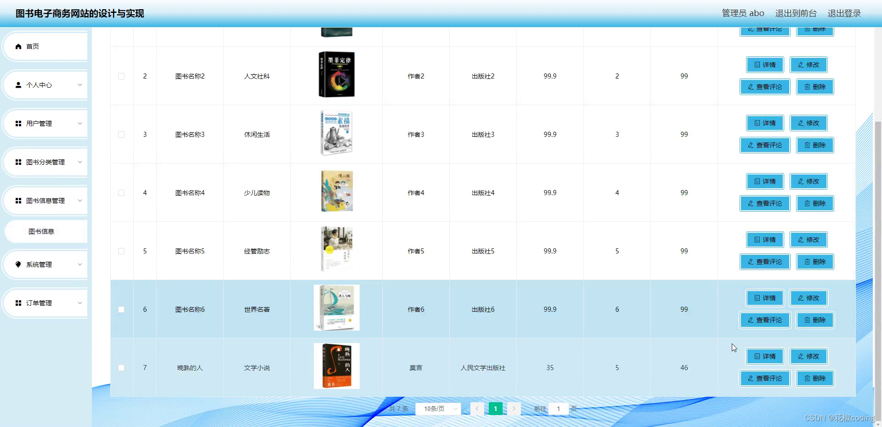This screenshot has width=882, height=427.
Task: Open the 墨菲定律 cover thumbnail in row 2
Action: 337,74
